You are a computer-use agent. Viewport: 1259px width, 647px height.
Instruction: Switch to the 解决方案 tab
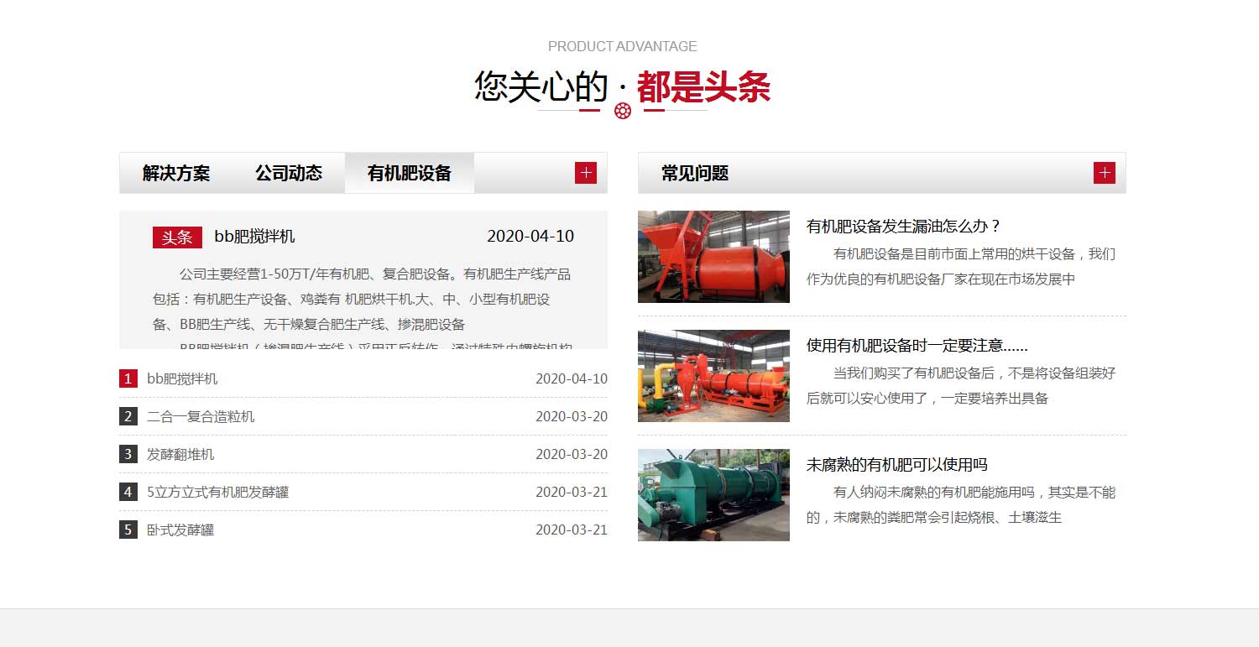pyautogui.click(x=176, y=173)
